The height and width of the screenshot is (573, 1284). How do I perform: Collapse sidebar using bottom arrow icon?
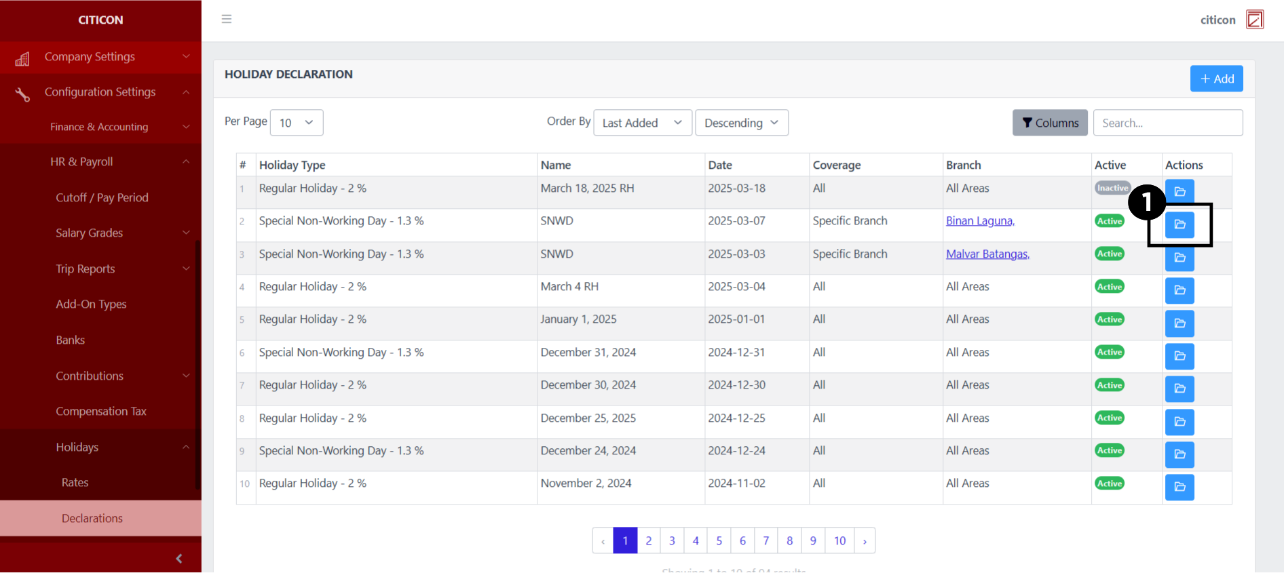tap(179, 559)
